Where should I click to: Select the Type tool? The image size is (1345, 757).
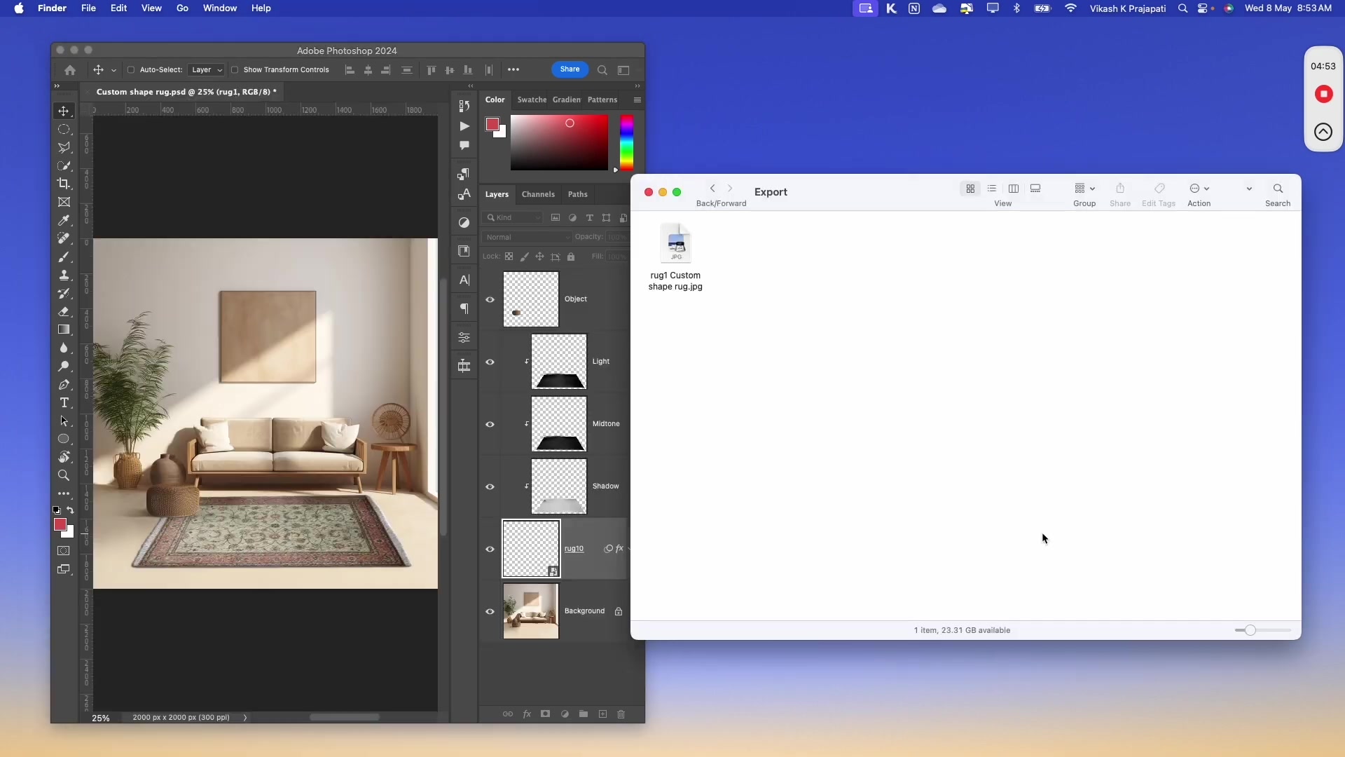pyautogui.click(x=64, y=403)
